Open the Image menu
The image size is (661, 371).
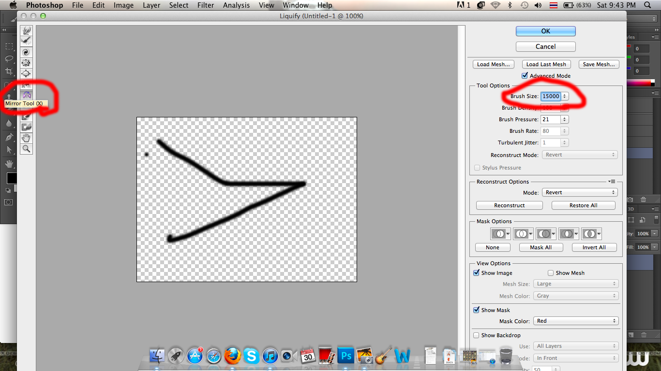(x=123, y=5)
